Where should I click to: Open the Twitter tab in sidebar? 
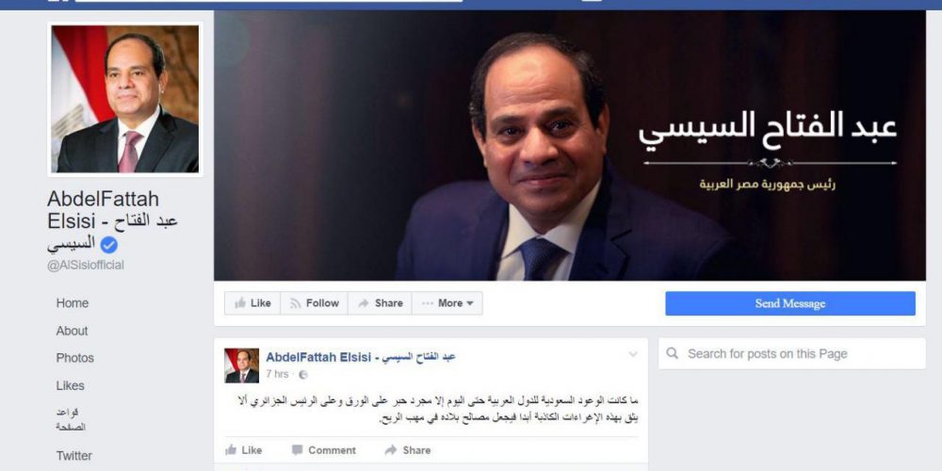click(x=74, y=456)
